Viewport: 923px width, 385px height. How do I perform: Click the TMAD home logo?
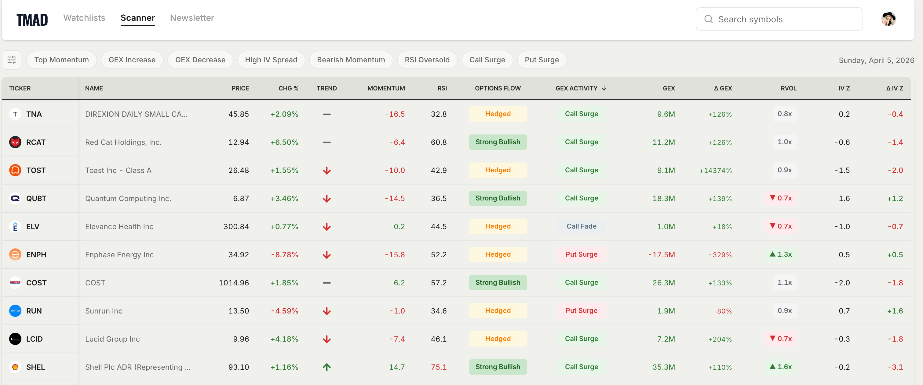click(32, 20)
